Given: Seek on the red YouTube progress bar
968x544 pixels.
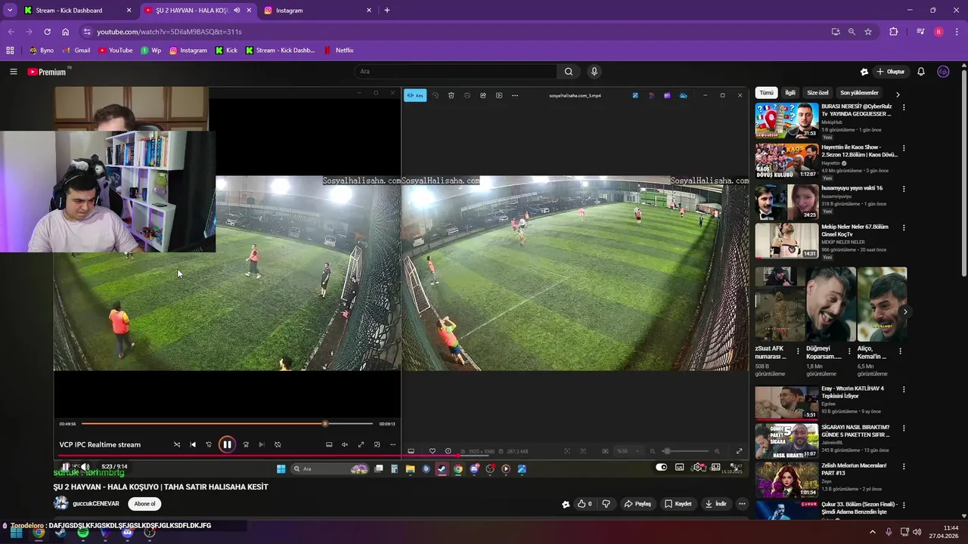Looking at the screenshot, I should pos(401,456).
